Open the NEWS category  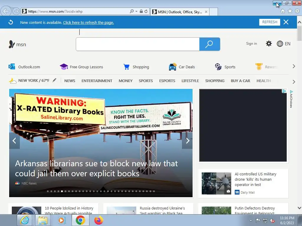pyautogui.click(x=70, y=81)
